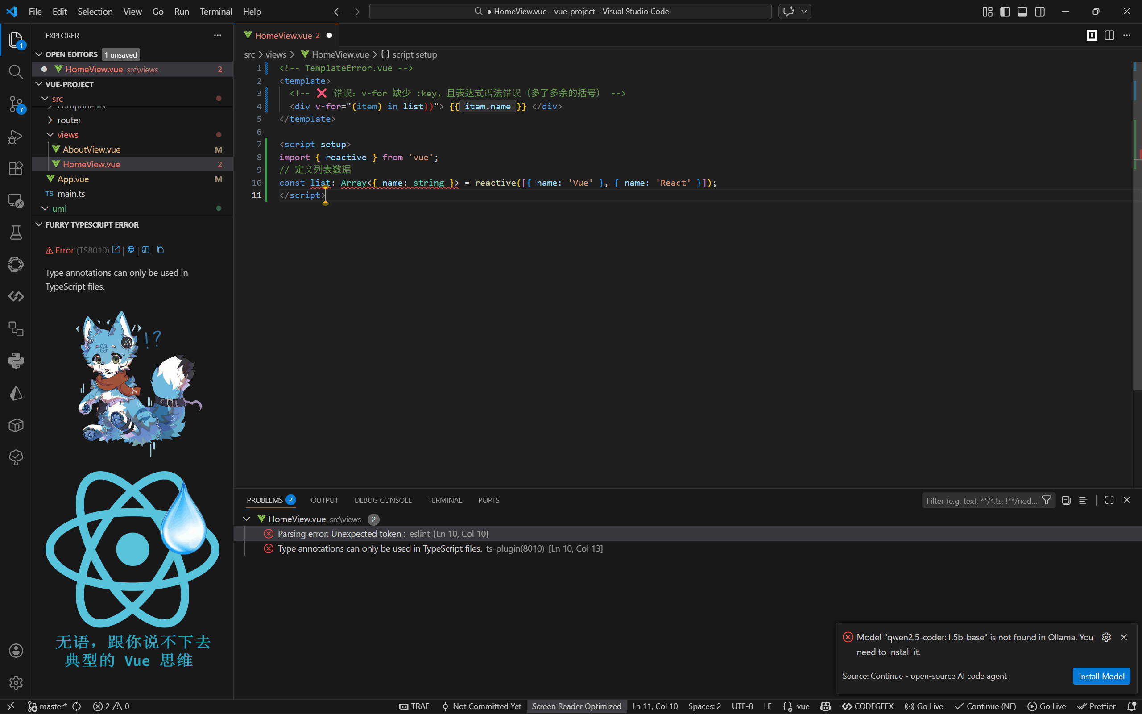The image size is (1142, 714).
Task: Collapse the views folder
Action: coord(68,135)
